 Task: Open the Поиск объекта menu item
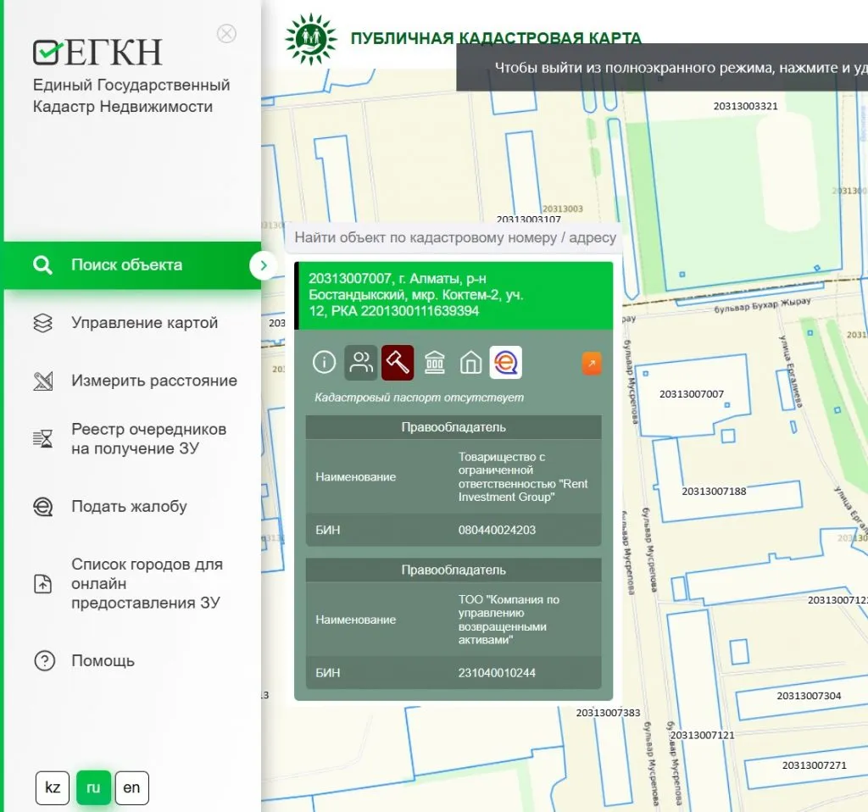[x=126, y=265]
